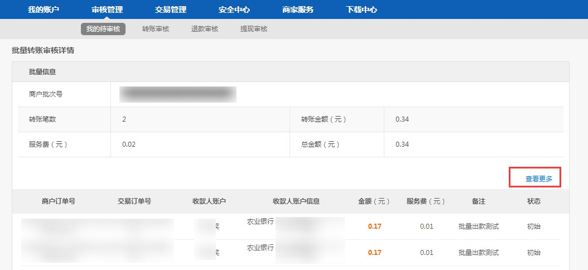Screen dimensions: 588x270
Task: Click the 批量信息 section header
Action: coord(42,72)
